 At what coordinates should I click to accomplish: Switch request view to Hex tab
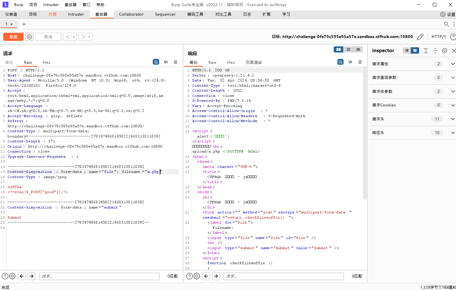[x=47, y=62]
